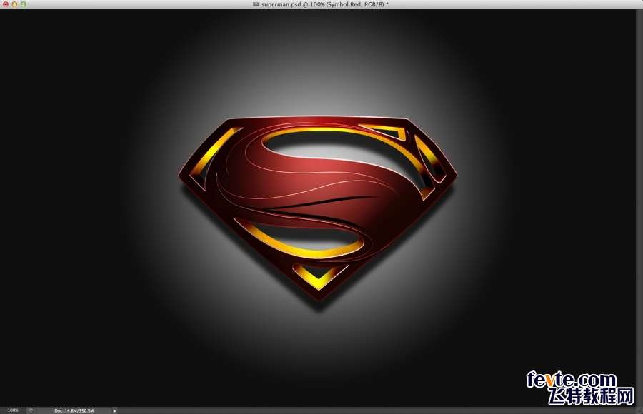Click the red close window button

(x=5, y=4)
